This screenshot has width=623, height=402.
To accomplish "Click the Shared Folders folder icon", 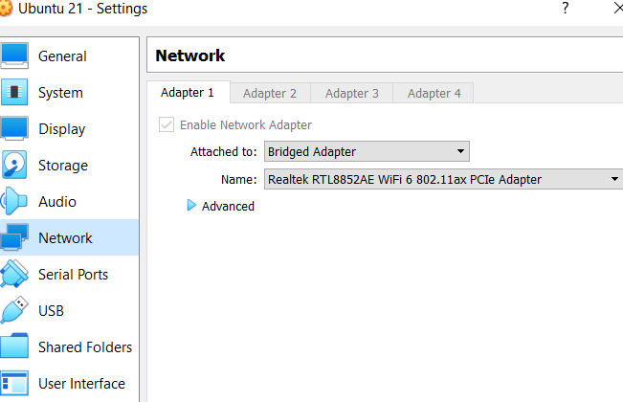I will [x=13, y=347].
